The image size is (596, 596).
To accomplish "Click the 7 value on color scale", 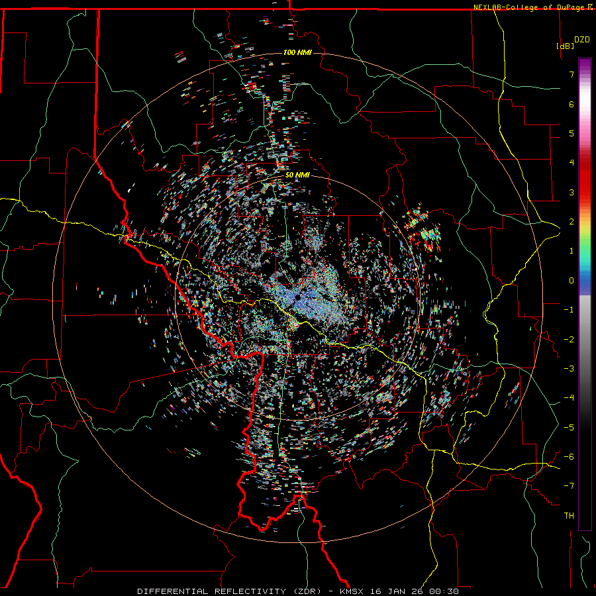I will pyautogui.click(x=571, y=74).
